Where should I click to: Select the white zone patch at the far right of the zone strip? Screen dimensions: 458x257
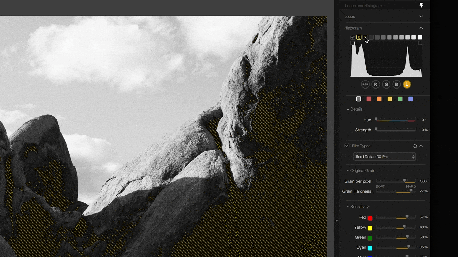420,37
